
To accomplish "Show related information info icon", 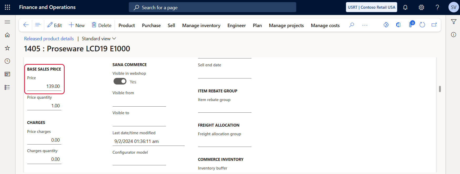I will (x=454, y=35).
